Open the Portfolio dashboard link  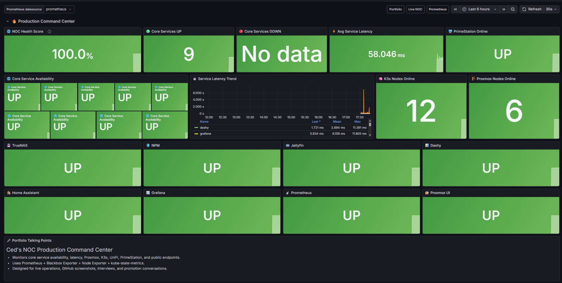(396, 9)
